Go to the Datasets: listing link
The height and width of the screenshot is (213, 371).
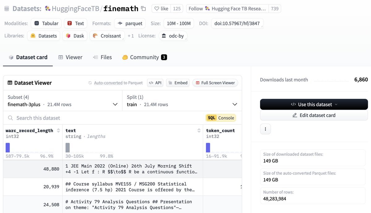27,9
